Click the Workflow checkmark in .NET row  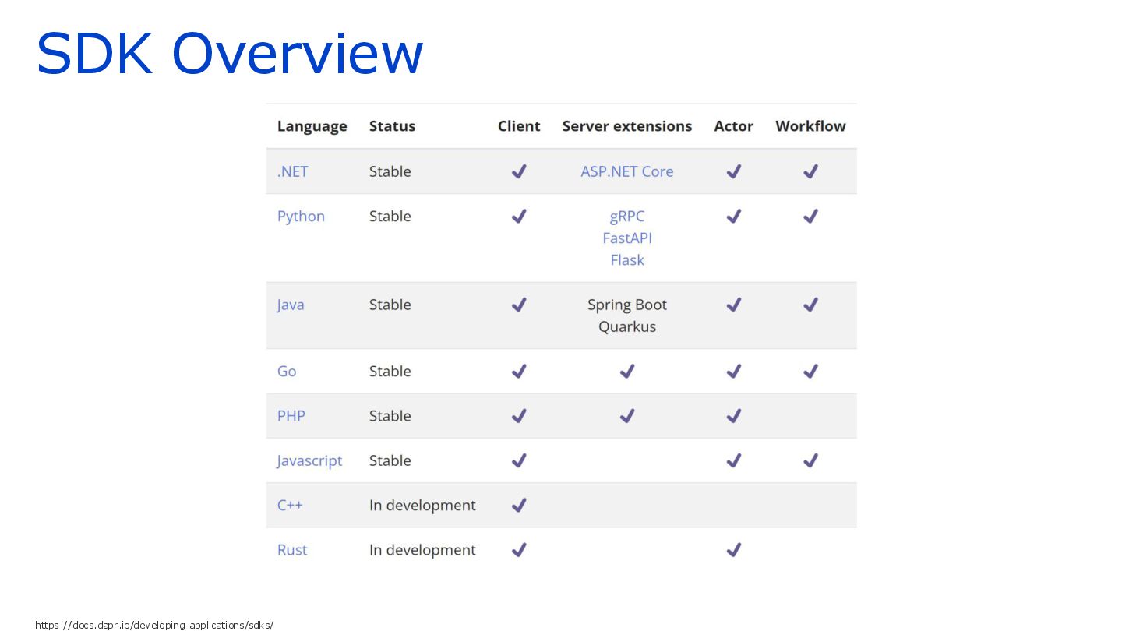click(x=810, y=171)
